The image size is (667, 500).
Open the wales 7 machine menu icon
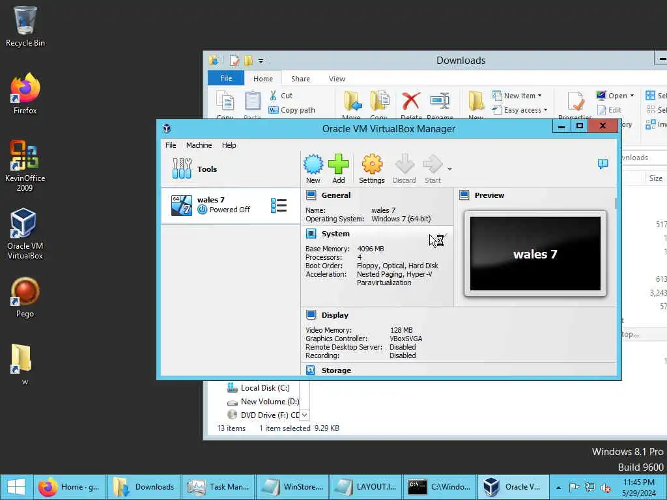coord(279,205)
